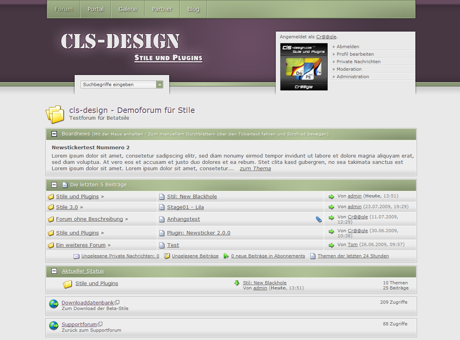Screen dimensions: 460x340
Task: Click the envelope icon for unread private messages
Action: point(76,256)
